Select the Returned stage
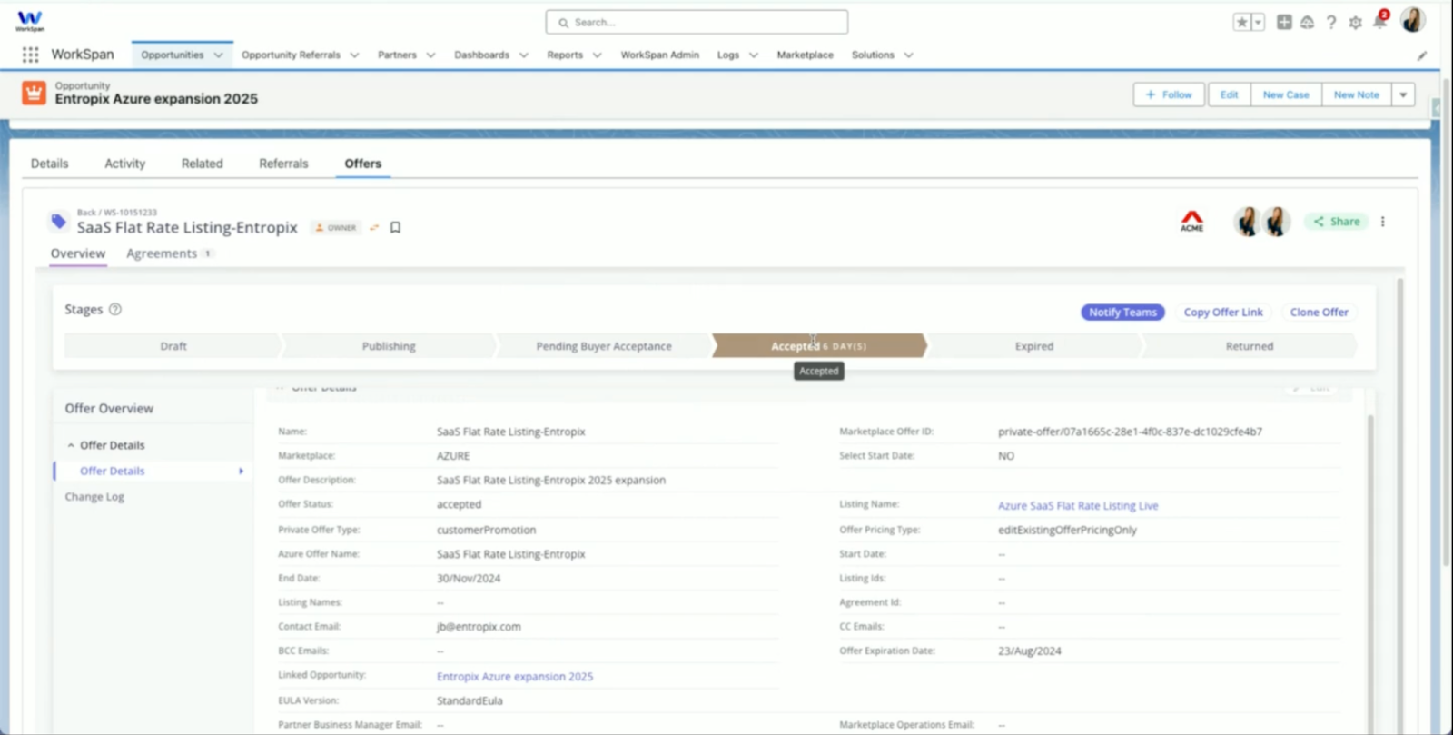 pyautogui.click(x=1250, y=346)
